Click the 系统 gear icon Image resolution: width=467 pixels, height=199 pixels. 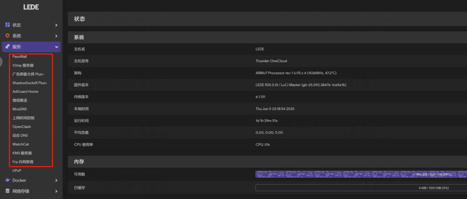tap(8, 36)
